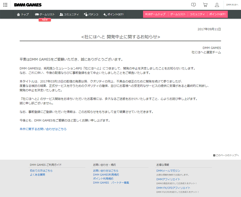Click お問い合わせ・規約 footer heading
The width and height of the screenshot is (241, 197).
click(104, 165)
